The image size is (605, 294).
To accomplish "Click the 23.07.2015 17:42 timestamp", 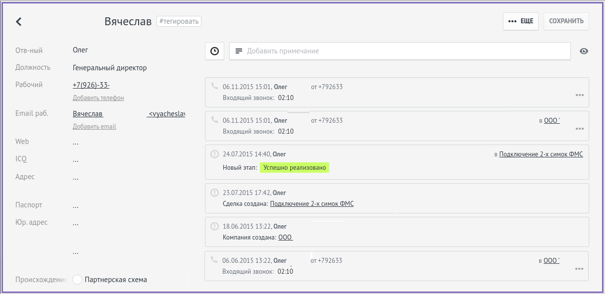I will click(246, 193).
